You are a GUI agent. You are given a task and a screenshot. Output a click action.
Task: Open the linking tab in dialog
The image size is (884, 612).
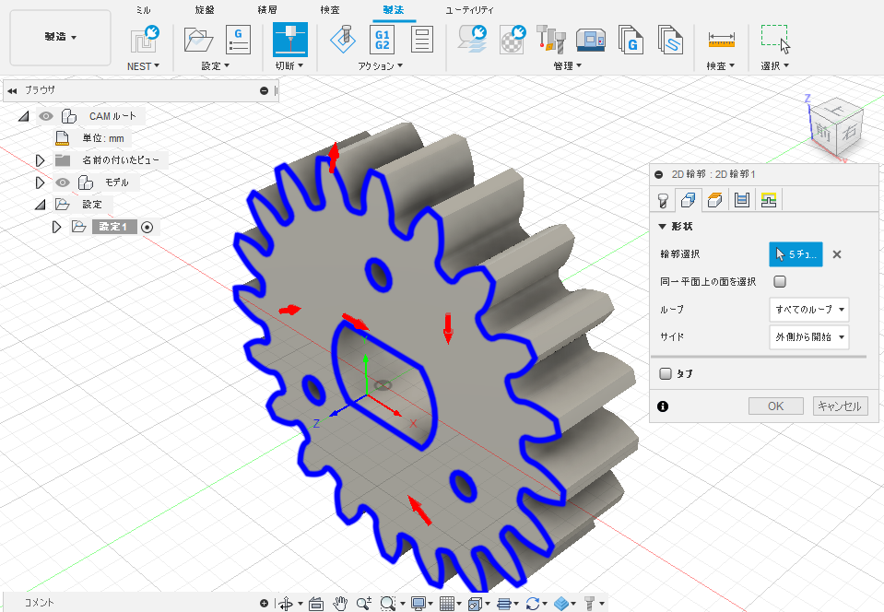pos(769,200)
